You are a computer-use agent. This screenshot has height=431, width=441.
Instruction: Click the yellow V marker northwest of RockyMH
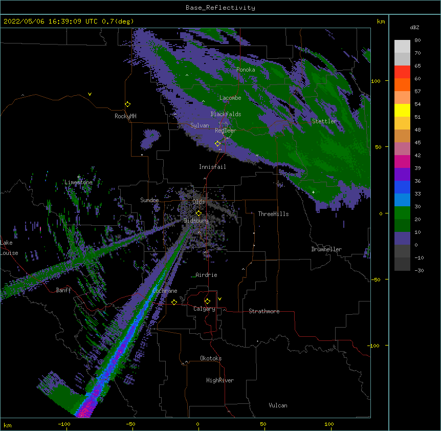(90, 94)
